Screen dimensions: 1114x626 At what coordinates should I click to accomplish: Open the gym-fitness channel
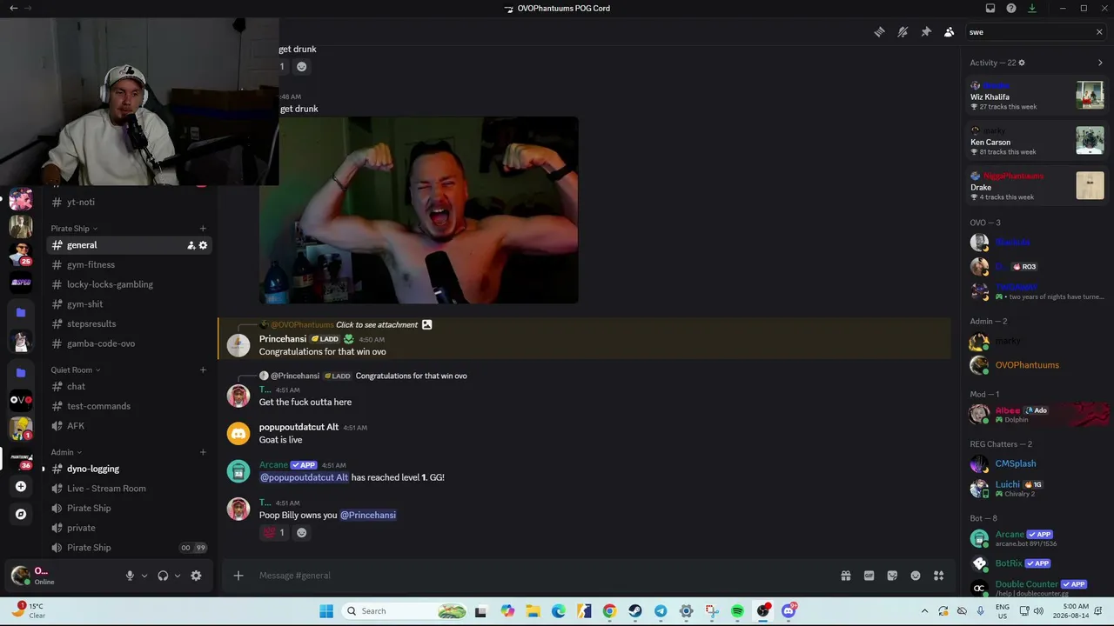pos(131,265)
